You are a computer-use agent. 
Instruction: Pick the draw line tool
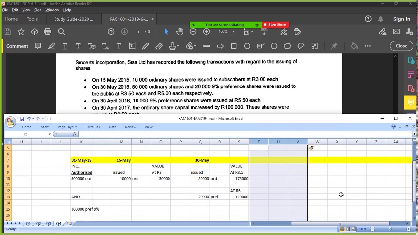pyautogui.click(x=207, y=46)
